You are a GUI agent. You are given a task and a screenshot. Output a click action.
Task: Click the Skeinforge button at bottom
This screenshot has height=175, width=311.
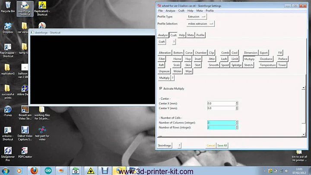tap(165, 146)
